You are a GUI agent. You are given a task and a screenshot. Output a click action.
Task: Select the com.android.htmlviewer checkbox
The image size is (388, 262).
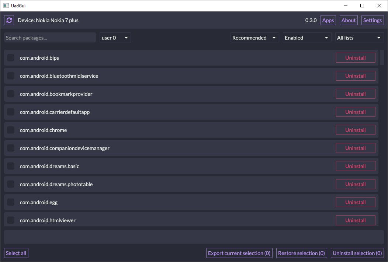click(x=11, y=220)
